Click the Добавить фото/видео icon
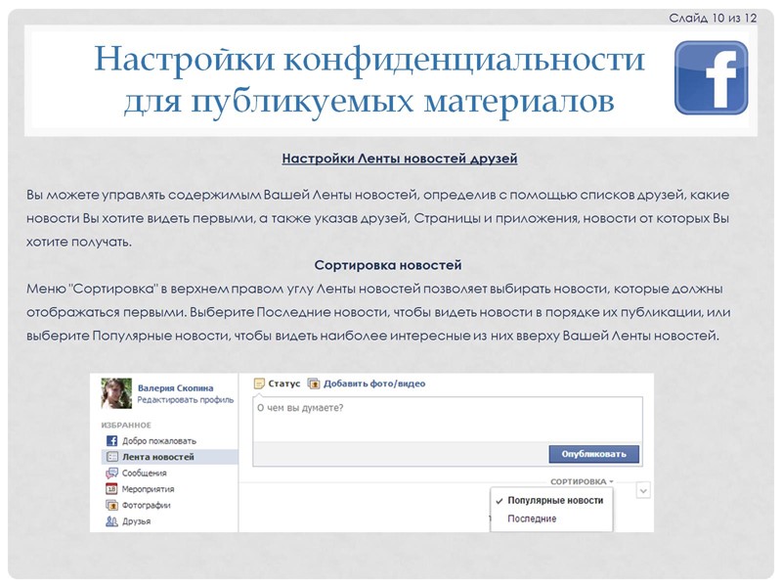This screenshot has width=782, height=587. click(x=313, y=384)
